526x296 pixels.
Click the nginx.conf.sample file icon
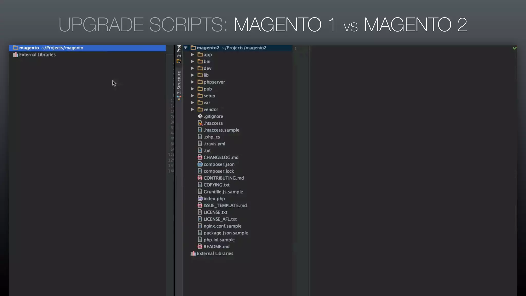tap(200, 226)
